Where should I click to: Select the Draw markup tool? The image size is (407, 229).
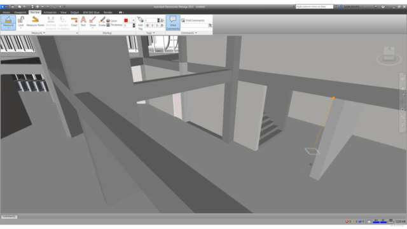(x=93, y=21)
